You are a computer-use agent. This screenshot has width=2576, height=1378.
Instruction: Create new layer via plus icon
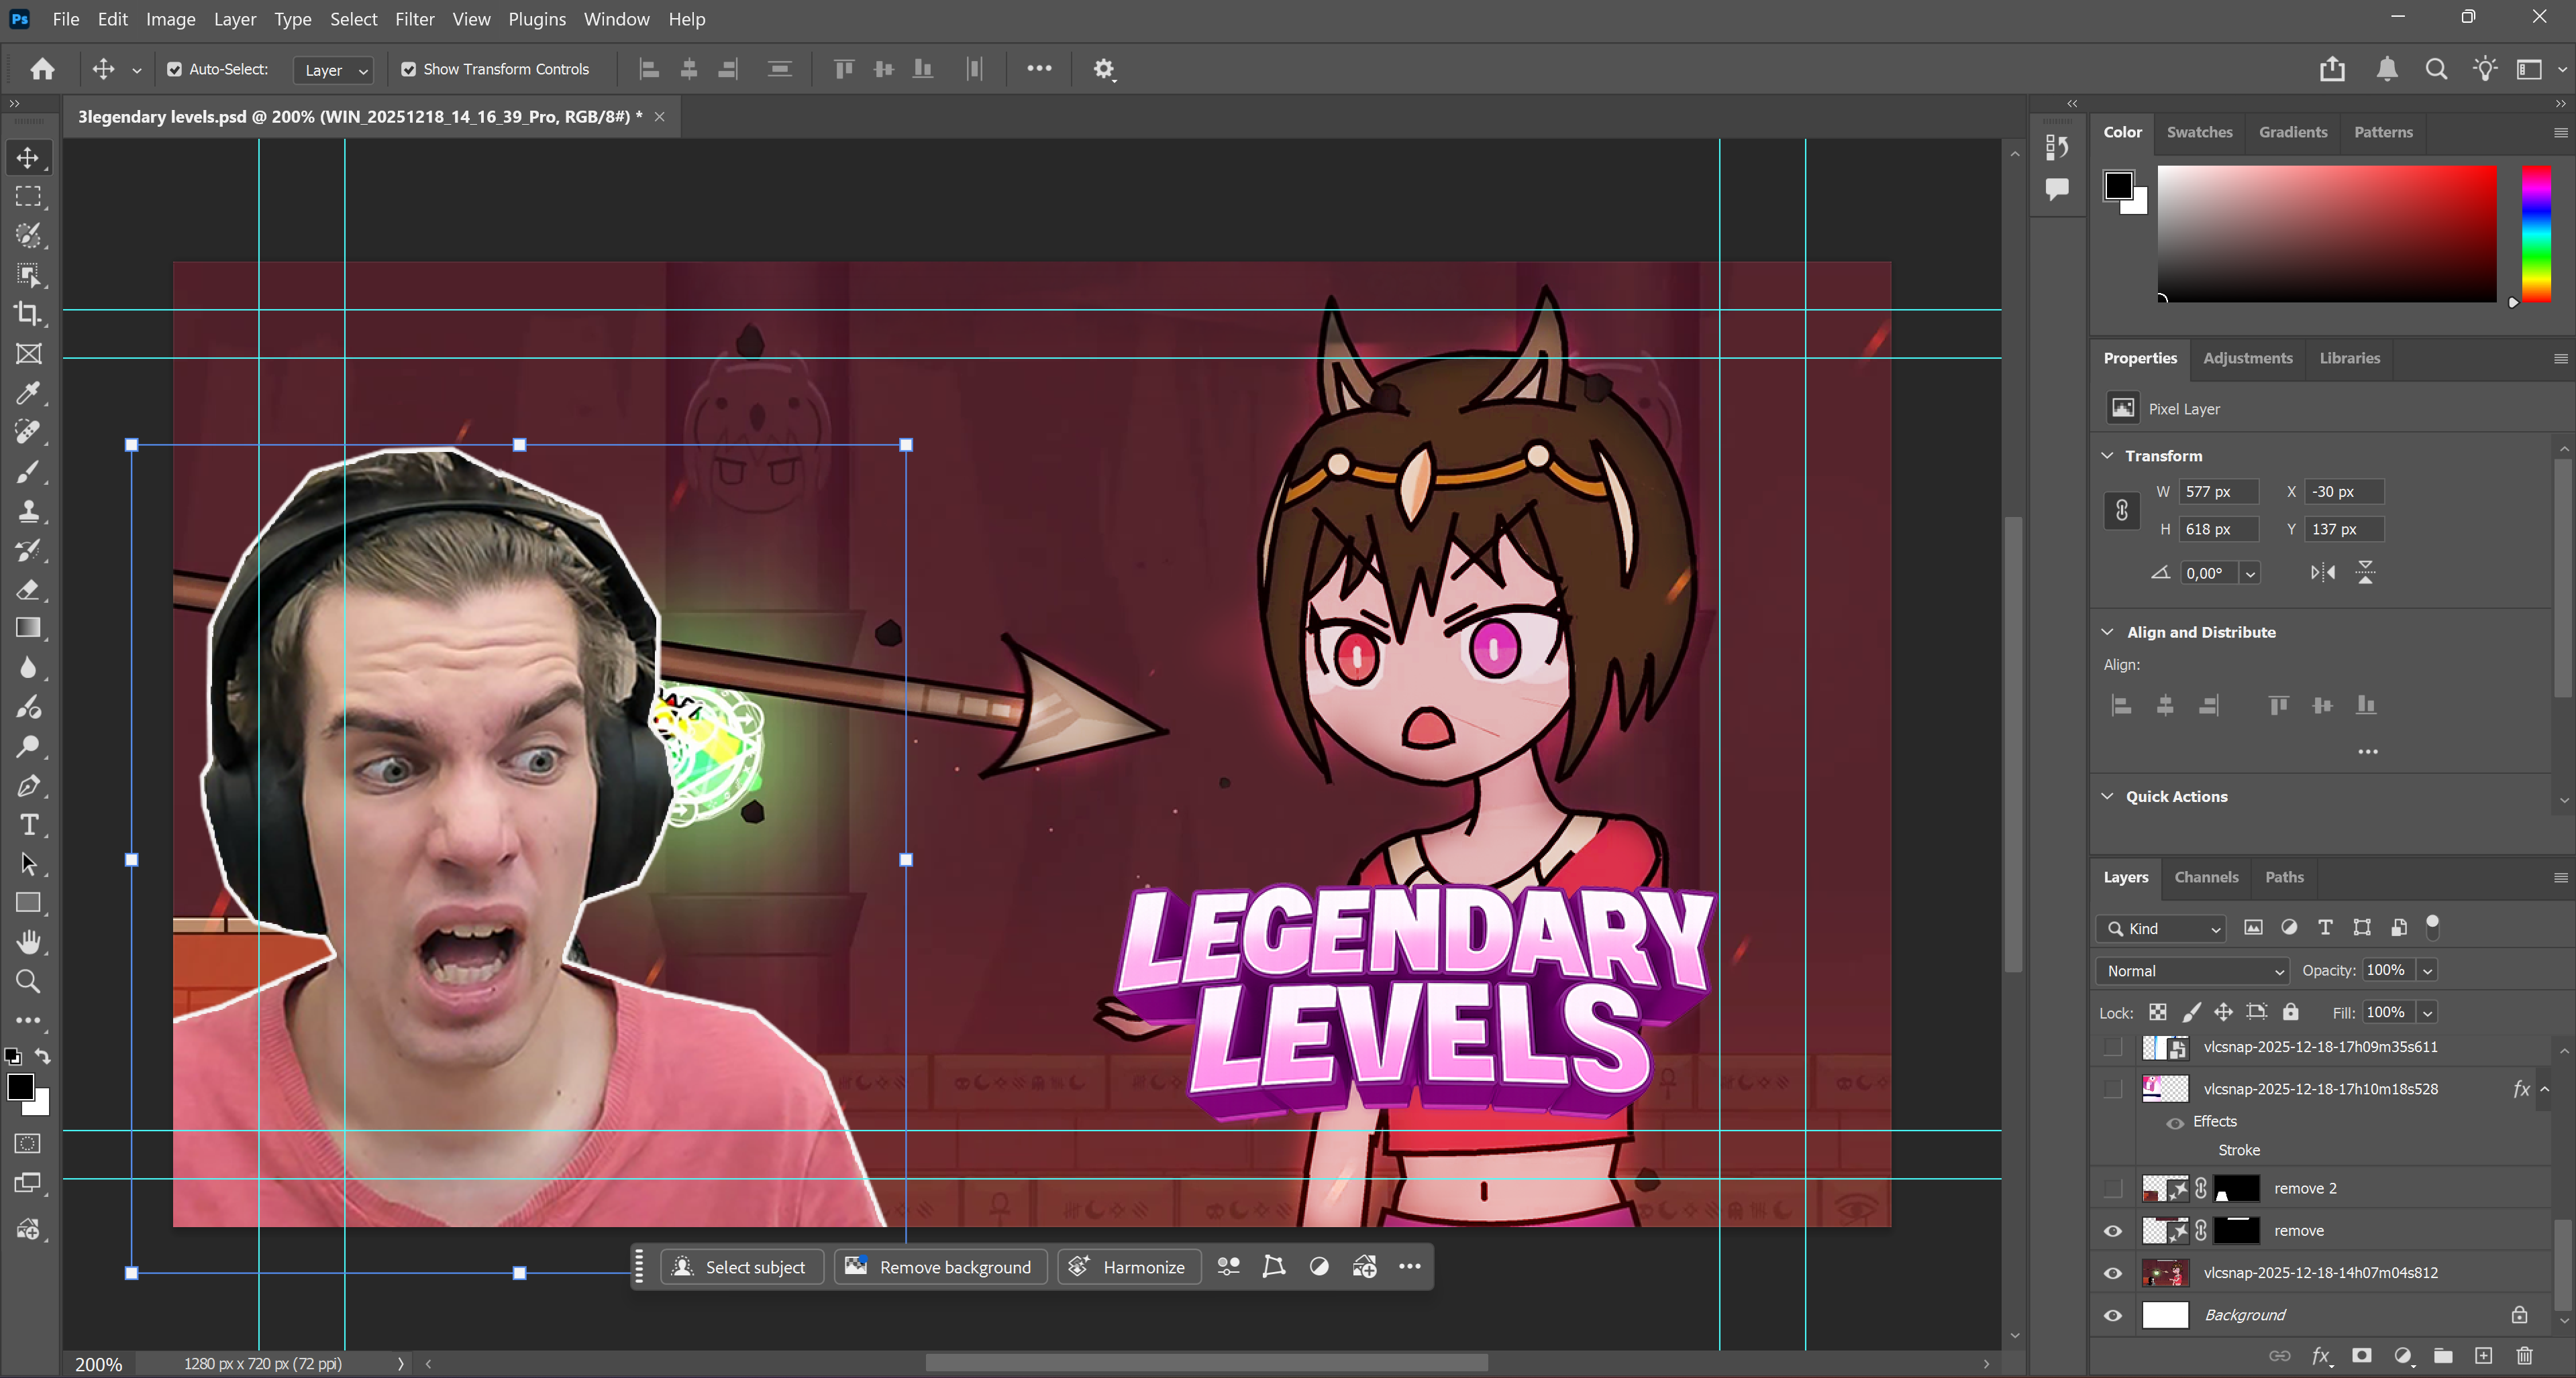pos(2484,1356)
